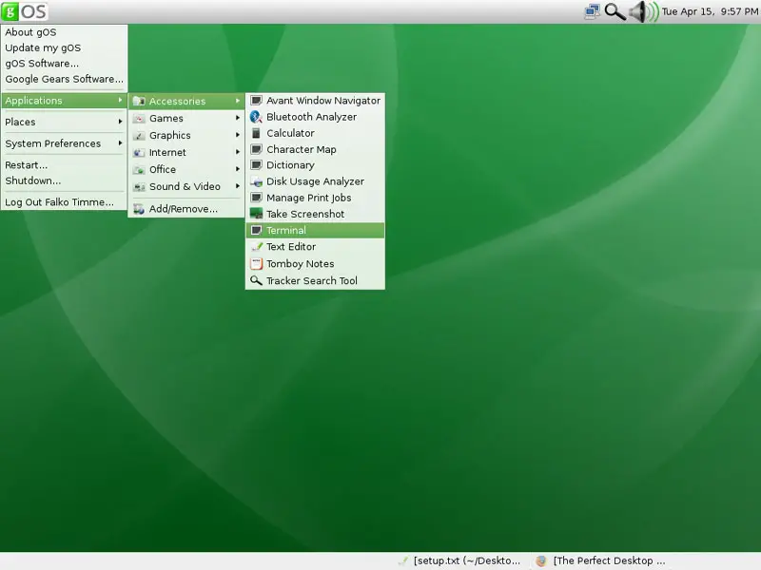
Task: Click the Manage Print Jobs icon
Action: [256, 198]
